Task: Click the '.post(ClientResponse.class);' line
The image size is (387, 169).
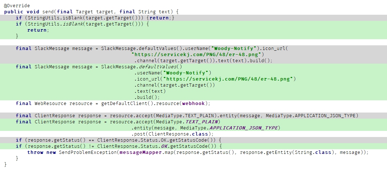Action: coord(172,134)
